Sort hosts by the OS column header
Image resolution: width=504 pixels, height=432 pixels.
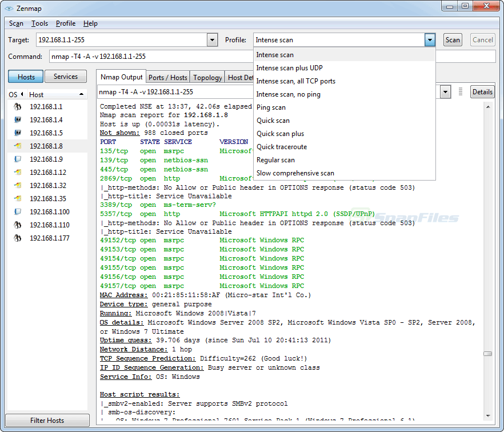coord(17,94)
